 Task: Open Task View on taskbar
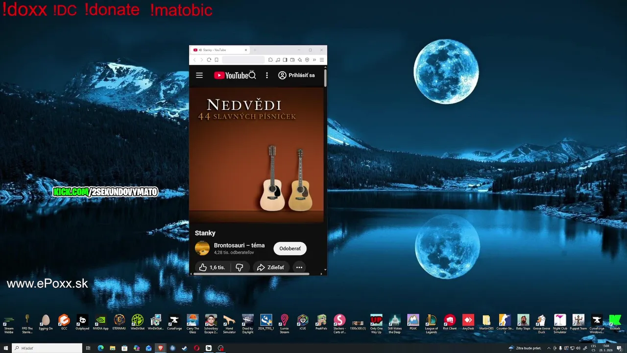tap(88, 348)
